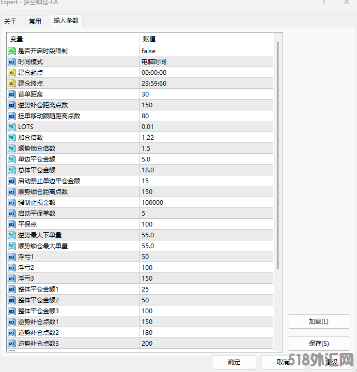Image resolution: width=357 pixels, height=372 pixels.
Task: Confirm settings with 确定 button
Action: coord(234,362)
